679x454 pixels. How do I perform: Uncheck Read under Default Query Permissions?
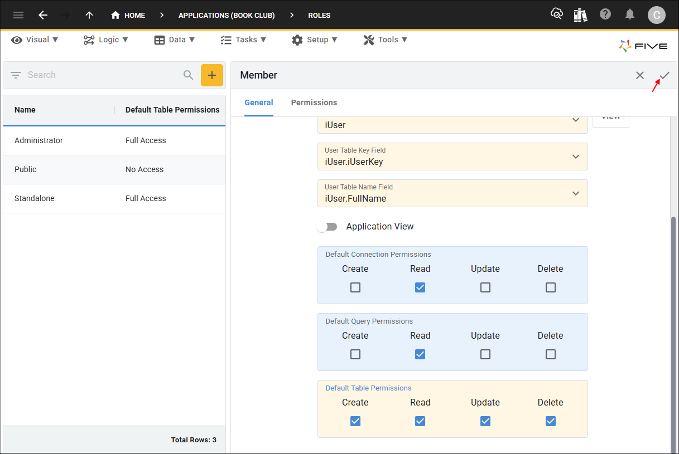[420, 354]
